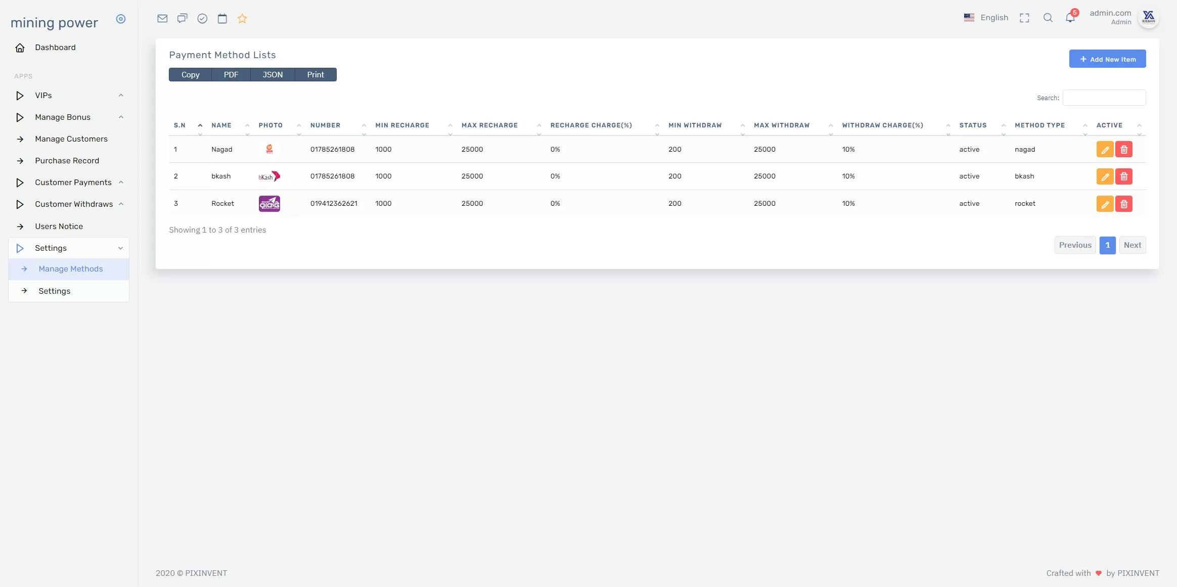Click the yellow star bookmark icon
This screenshot has width=1177, height=587.
[x=242, y=19]
